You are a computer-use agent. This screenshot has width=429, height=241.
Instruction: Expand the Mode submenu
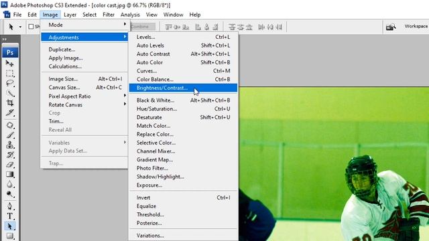pos(84,25)
